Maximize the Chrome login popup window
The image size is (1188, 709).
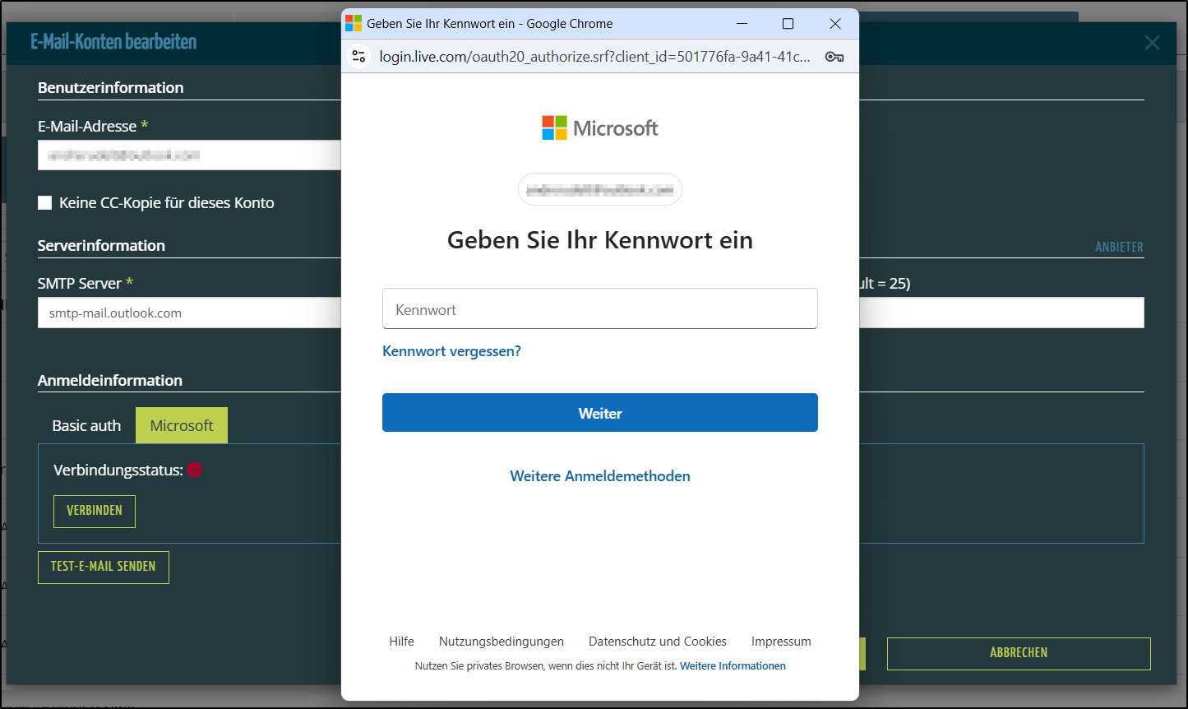click(788, 24)
